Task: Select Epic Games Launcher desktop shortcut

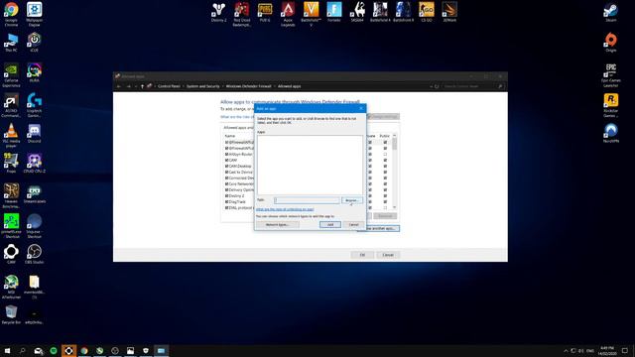Action: click(611, 75)
